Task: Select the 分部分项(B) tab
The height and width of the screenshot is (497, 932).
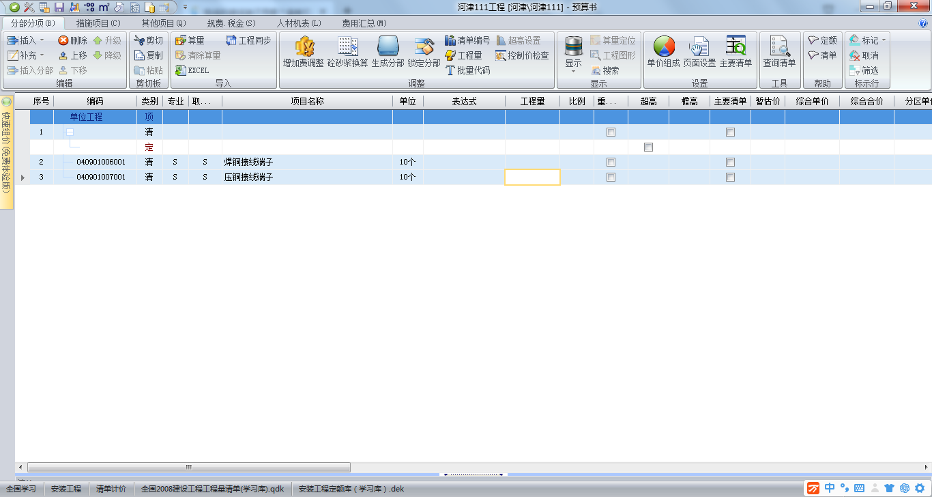Action: (33, 23)
